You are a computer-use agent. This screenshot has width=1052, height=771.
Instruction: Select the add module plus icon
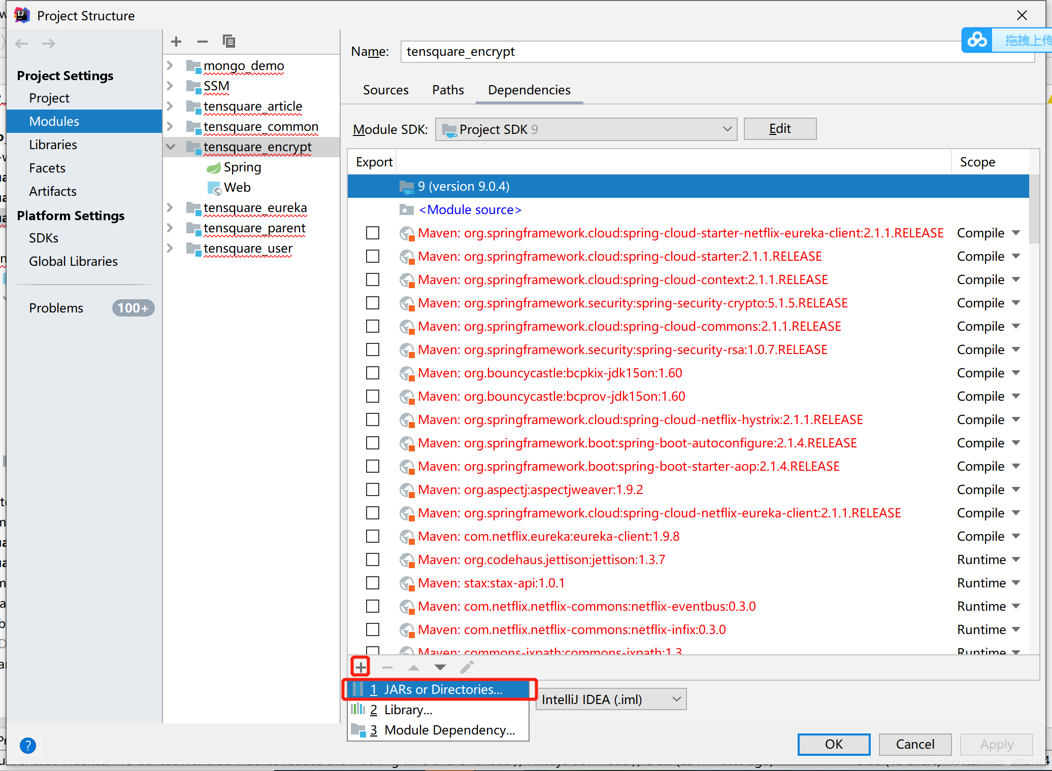tap(176, 42)
